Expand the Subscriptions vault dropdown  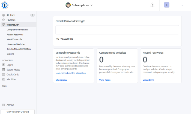click(x=79, y=5)
